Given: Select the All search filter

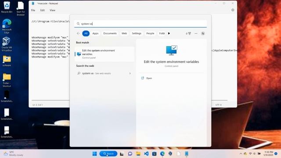Looking at the screenshot, I should (86, 33).
